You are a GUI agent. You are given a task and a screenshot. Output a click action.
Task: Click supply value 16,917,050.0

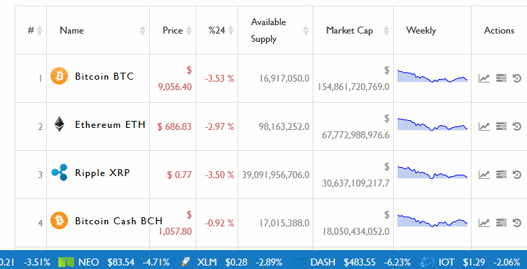(284, 79)
